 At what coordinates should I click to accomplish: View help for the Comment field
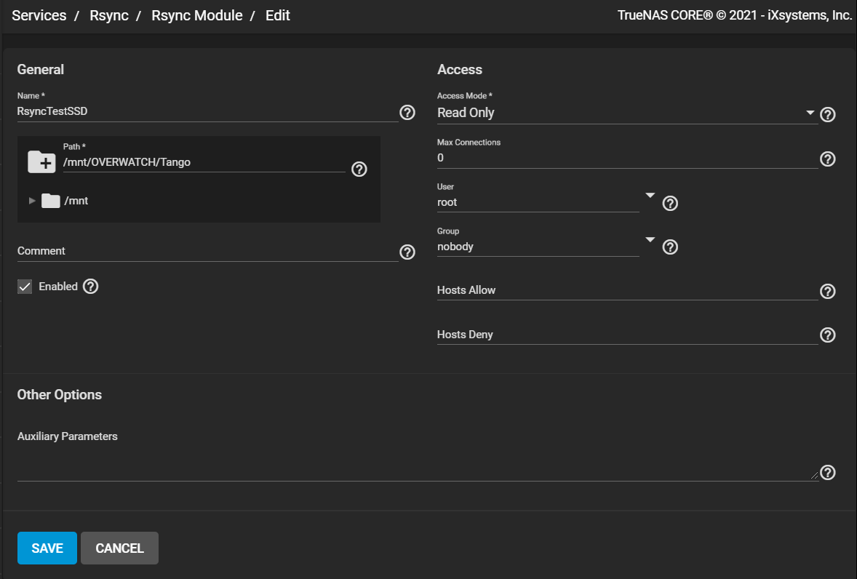tap(407, 252)
